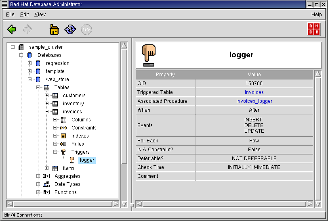Click the Property column header

165,75
